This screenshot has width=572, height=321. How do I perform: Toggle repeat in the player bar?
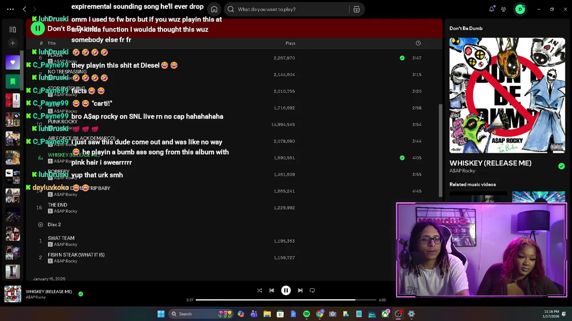pyautogui.click(x=312, y=290)
